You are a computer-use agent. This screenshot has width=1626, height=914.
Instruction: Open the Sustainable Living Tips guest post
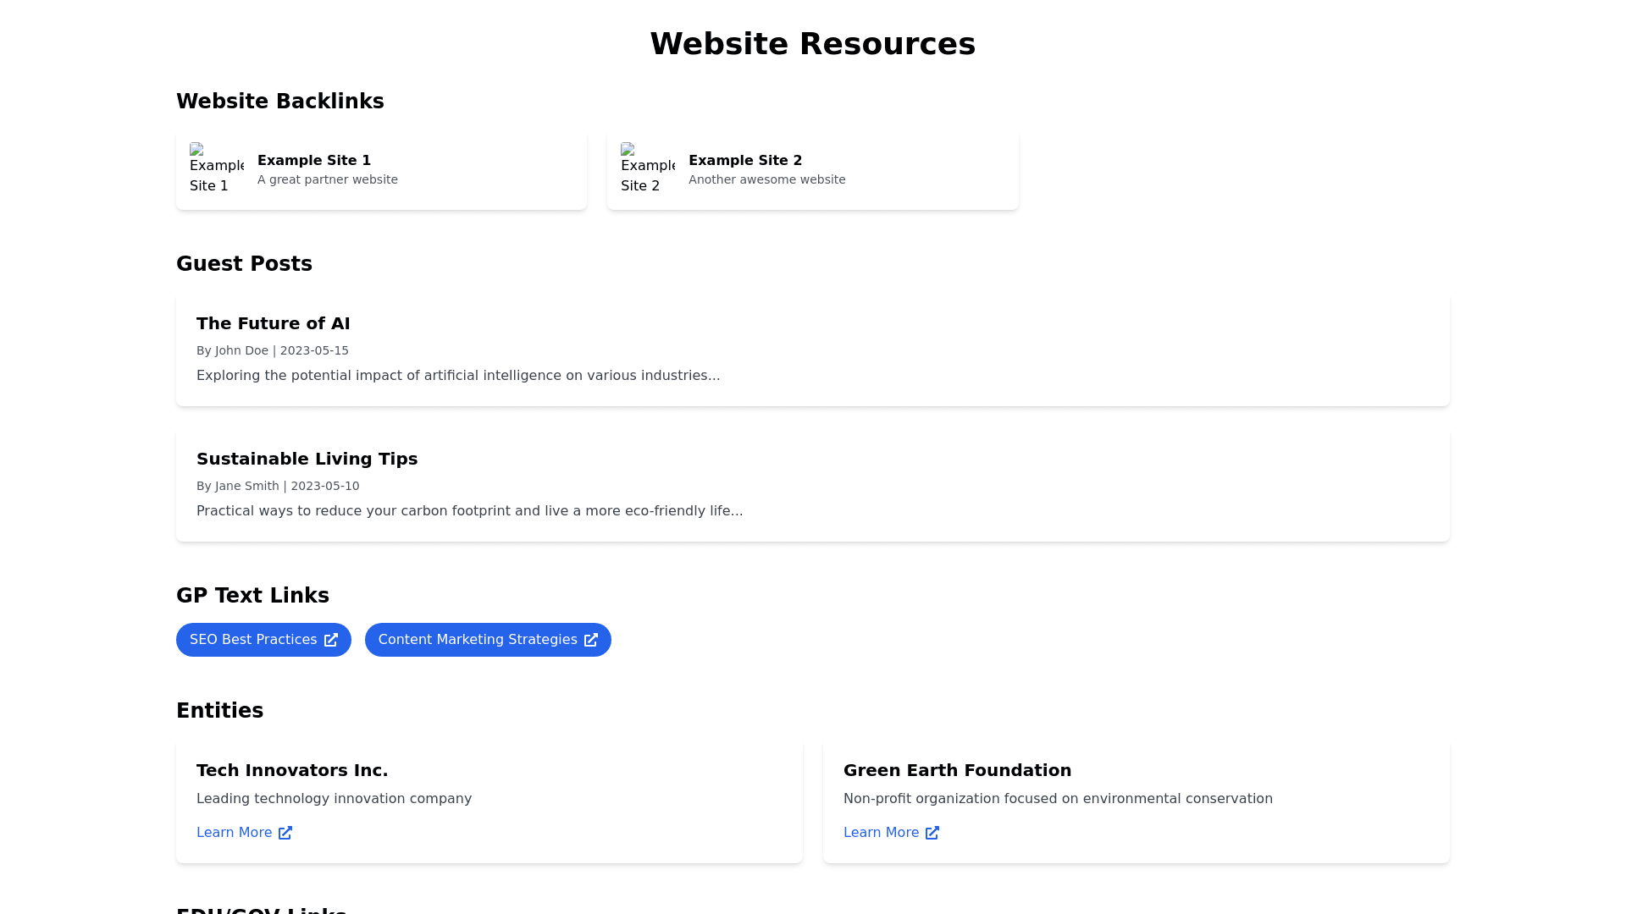pyautogui.click(x=307, y=459)
